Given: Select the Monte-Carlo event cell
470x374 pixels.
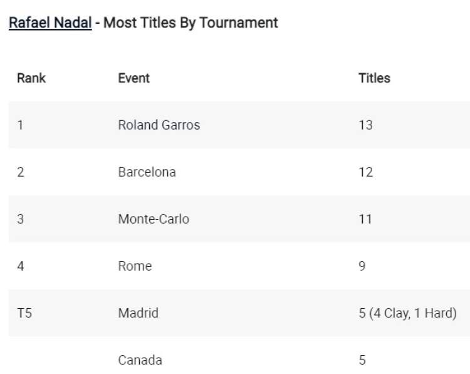Looking at the screenshot, I should (x=154, y=219).
